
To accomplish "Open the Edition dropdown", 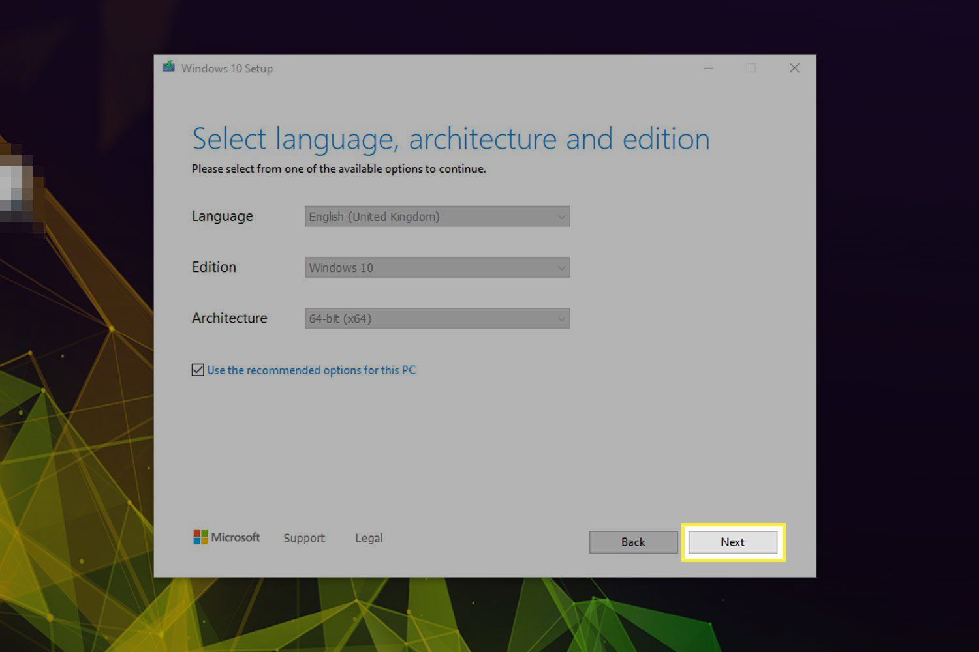I will click(437, 267).
